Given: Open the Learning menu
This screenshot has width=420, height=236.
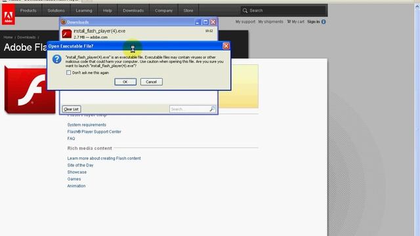Looking at the screenshot, I should [84, 10].
